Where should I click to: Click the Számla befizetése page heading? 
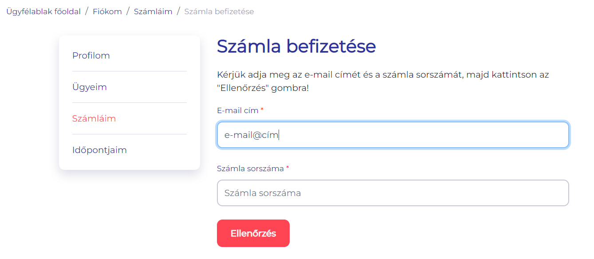(x=296, y=46)
